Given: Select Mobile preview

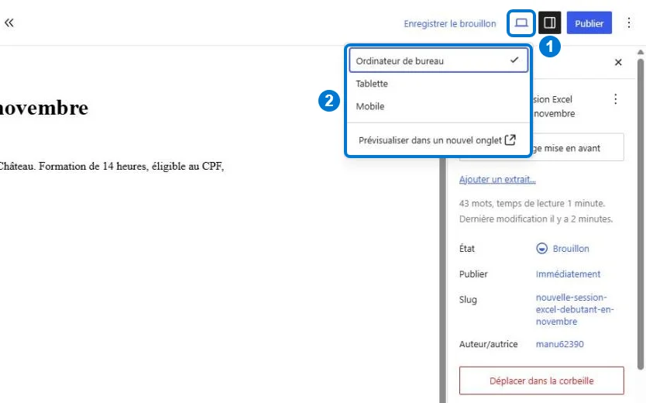Looking at the screenshot, I should [438, 106].
